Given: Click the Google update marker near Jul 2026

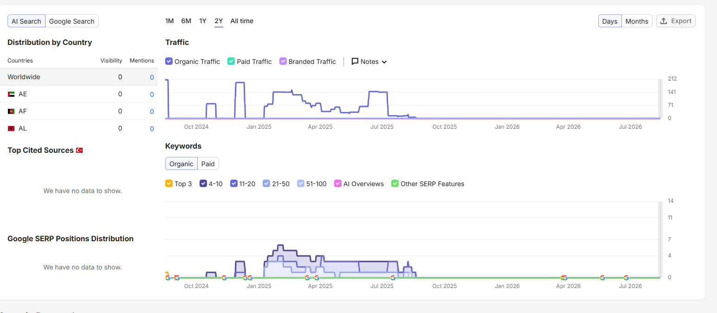Looking at the screenshot, I should click(626, 278).
